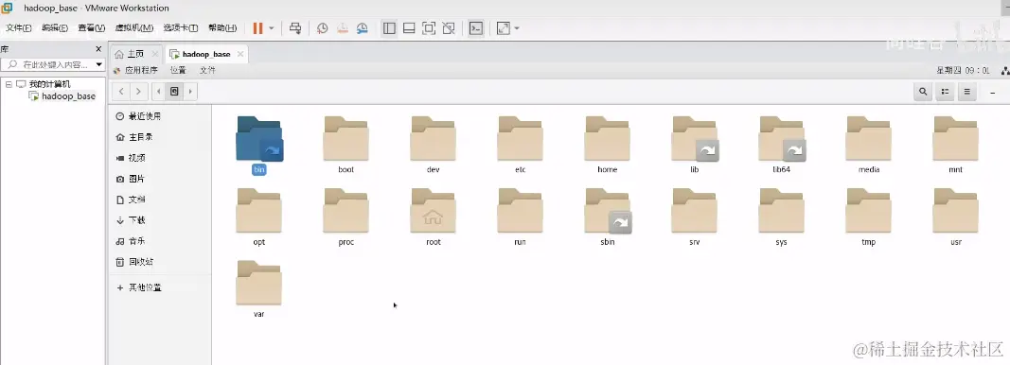Select the dev folder
This screenshot has width=1010, height=365.
tap(433, 145)
